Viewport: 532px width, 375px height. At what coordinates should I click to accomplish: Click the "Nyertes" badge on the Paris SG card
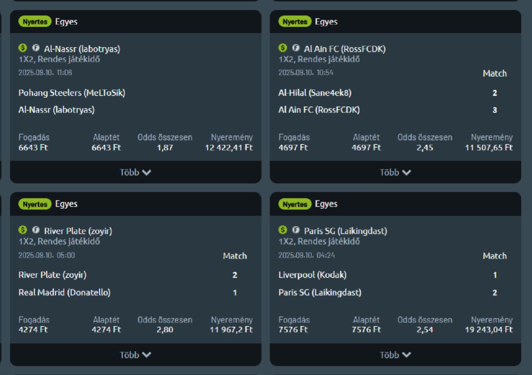(x=295, y=204)
